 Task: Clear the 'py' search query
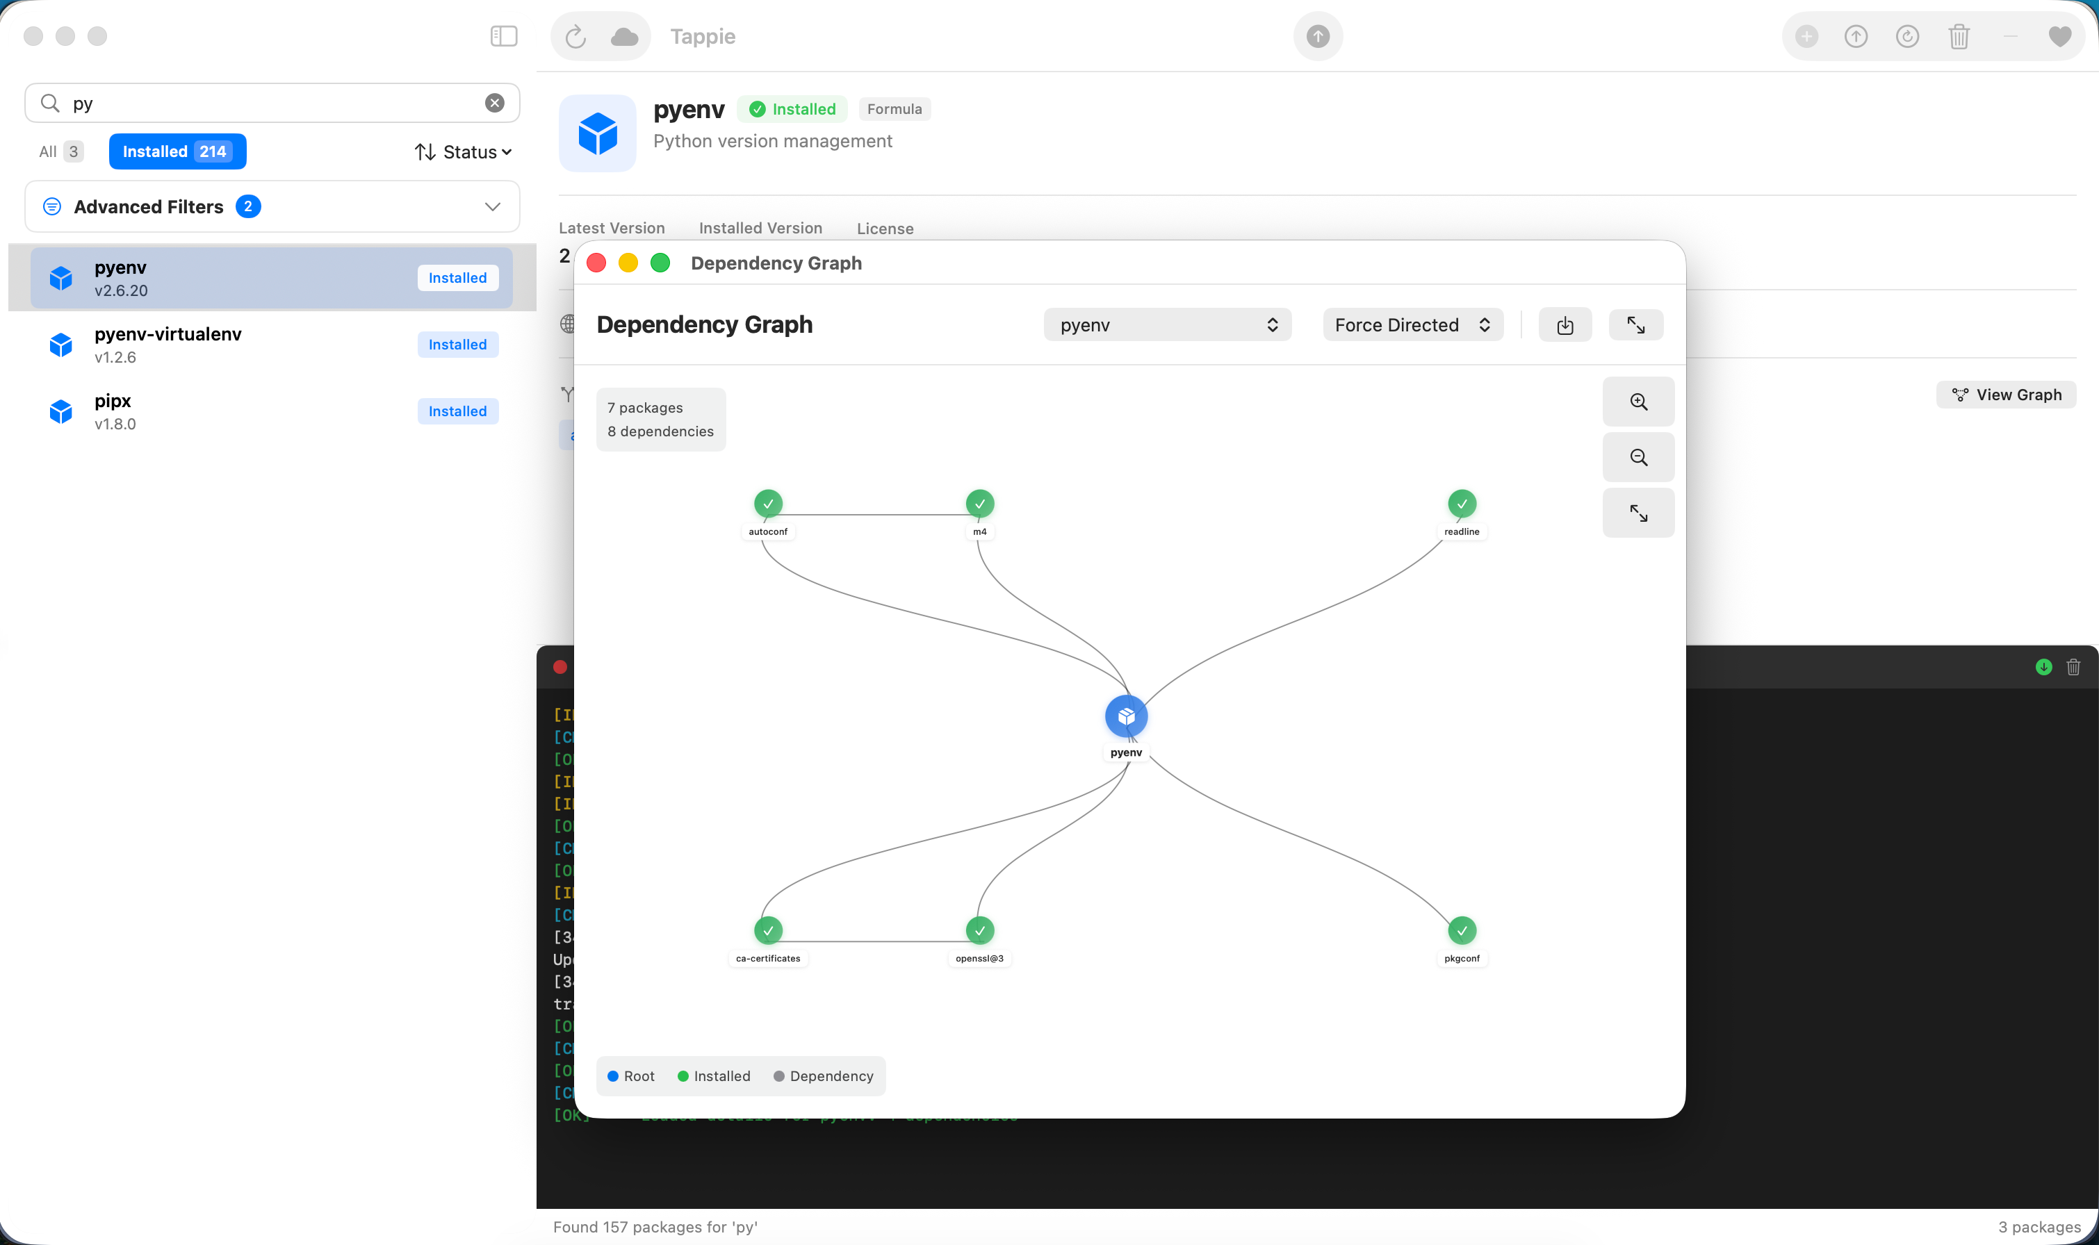click(494, 102)
